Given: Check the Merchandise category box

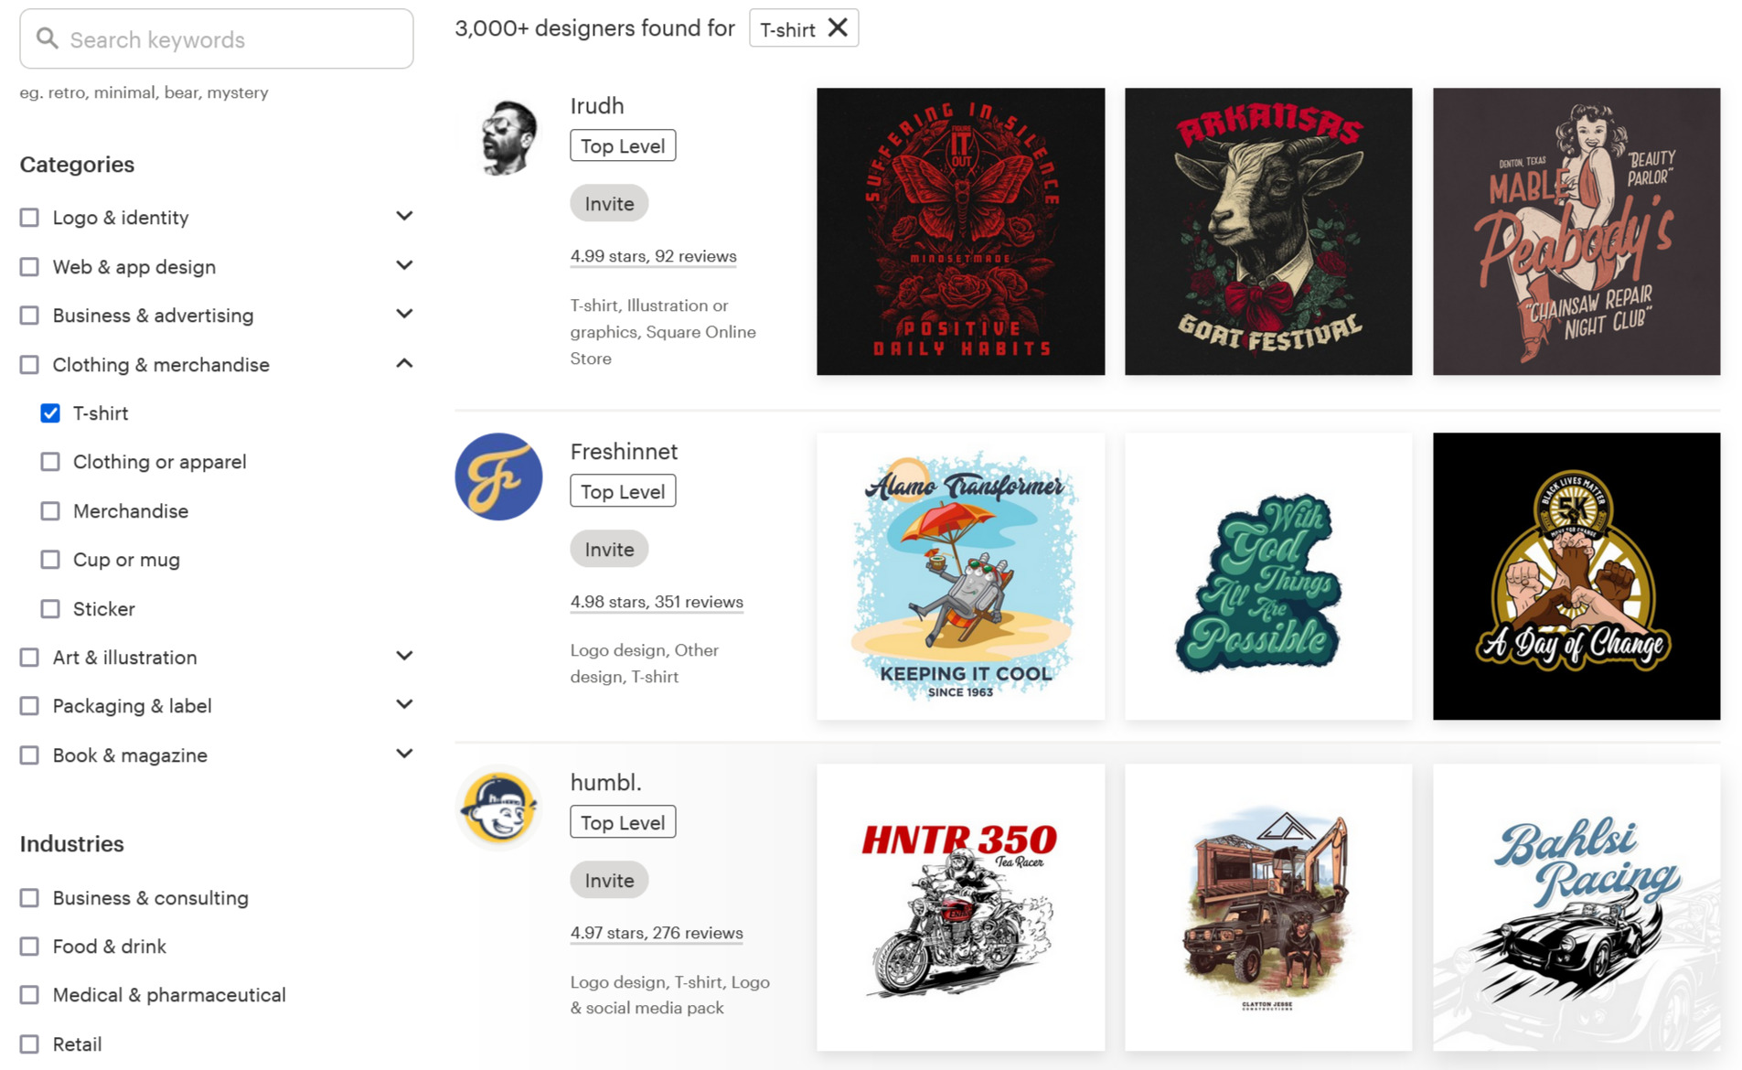Looking at the screenshot, I should pos(50,510).
